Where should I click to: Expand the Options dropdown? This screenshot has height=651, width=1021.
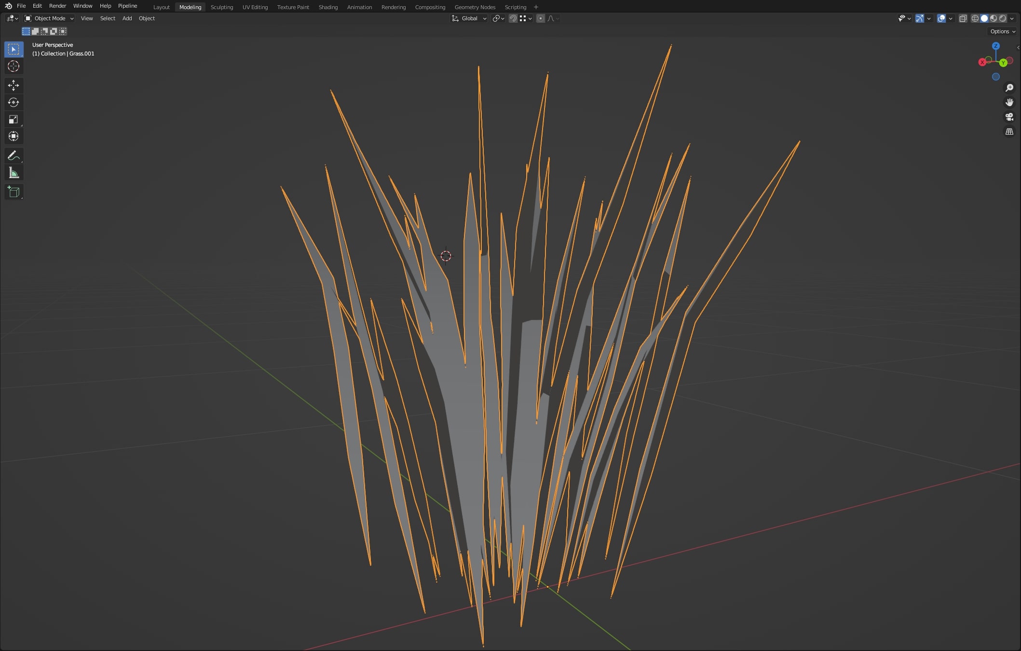(x=1003, y=31)
